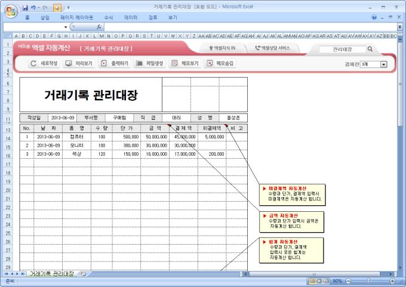Image resolution: width=406 pixels, height=287 pixels.
Task: Open the Quick Access Toolbar customize arrow
Action: click(x=68, y=8)
